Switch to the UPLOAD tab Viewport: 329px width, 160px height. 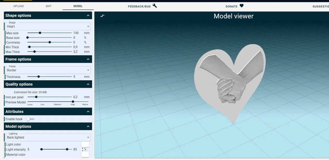pyautogui.click(x=18, y=6)
